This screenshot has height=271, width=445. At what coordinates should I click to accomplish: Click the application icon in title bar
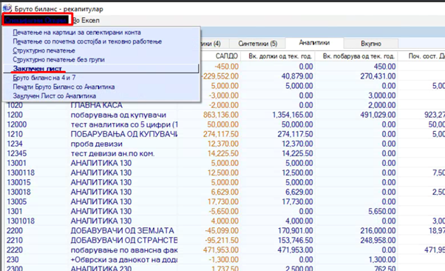tap(7, 9)
